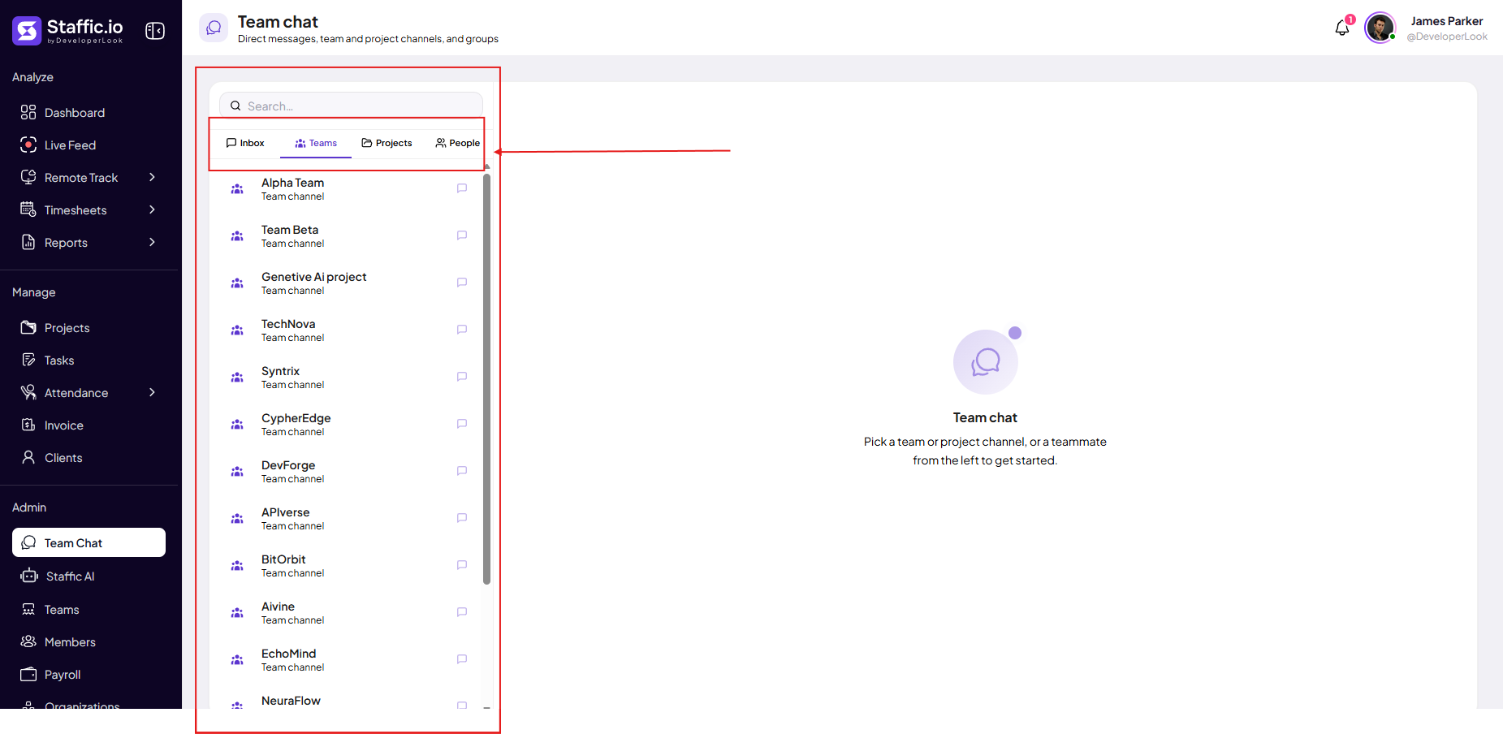Open the Team Beta channel
Screen dimensions: 1503x734
pyautogui.click(x=347, y=236)
